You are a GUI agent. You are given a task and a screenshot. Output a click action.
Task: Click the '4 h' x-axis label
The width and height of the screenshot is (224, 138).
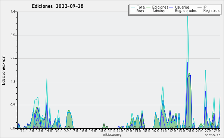pos(49,131)
